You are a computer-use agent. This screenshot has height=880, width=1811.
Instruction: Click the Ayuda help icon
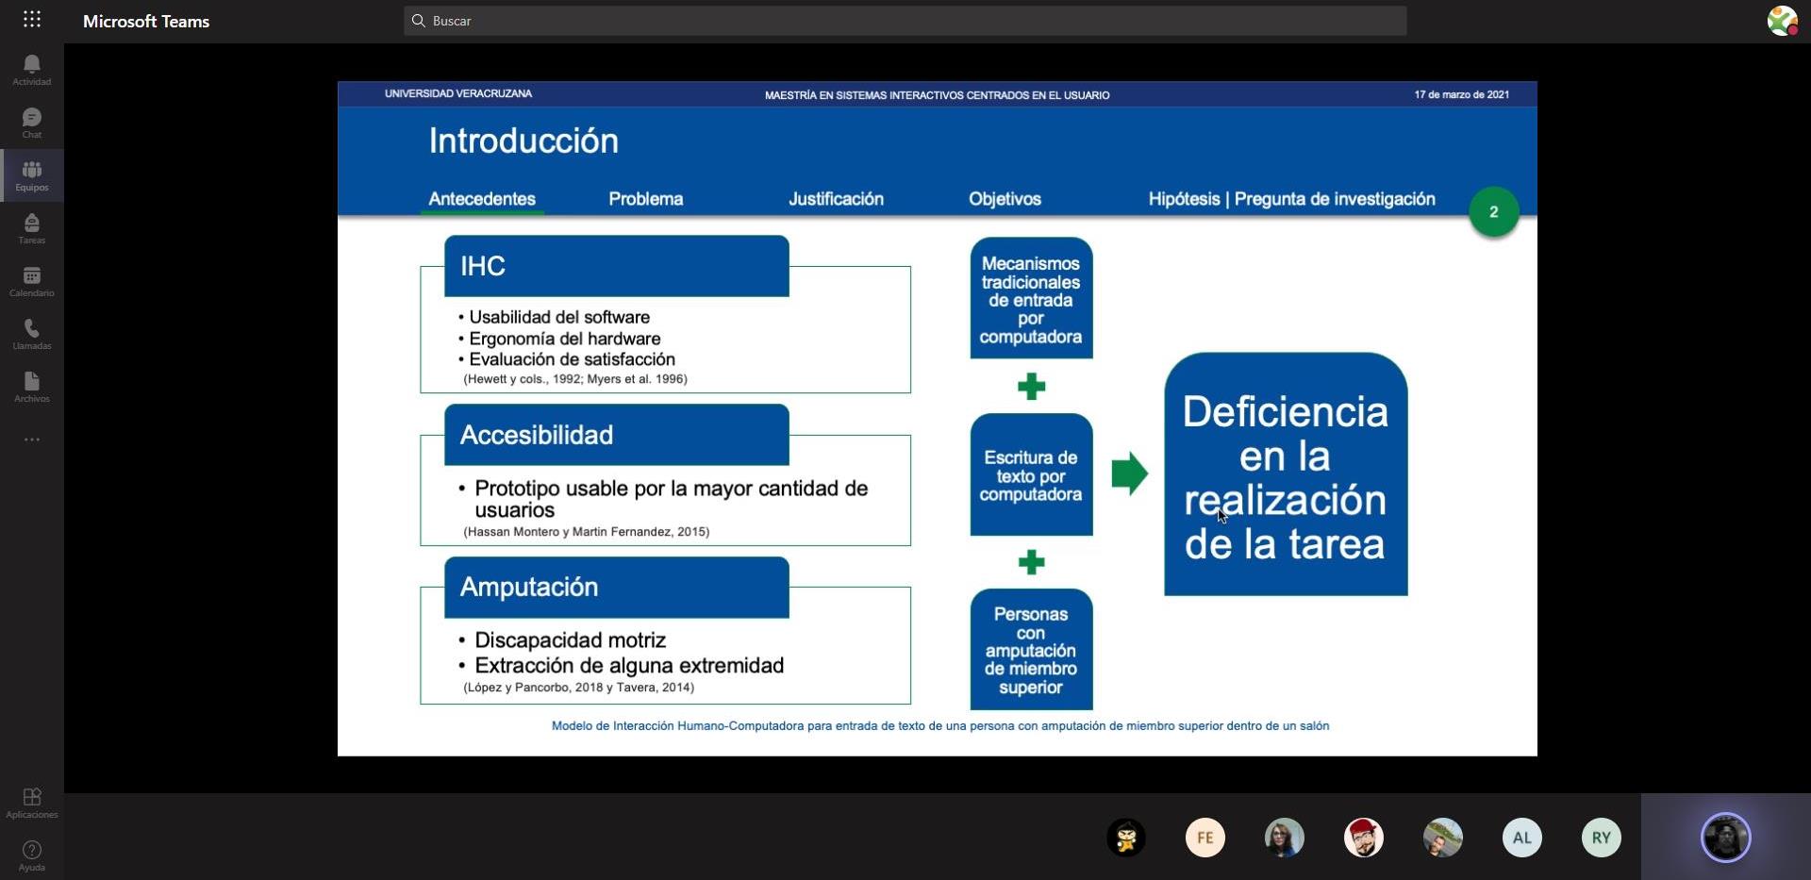(31, 855)
